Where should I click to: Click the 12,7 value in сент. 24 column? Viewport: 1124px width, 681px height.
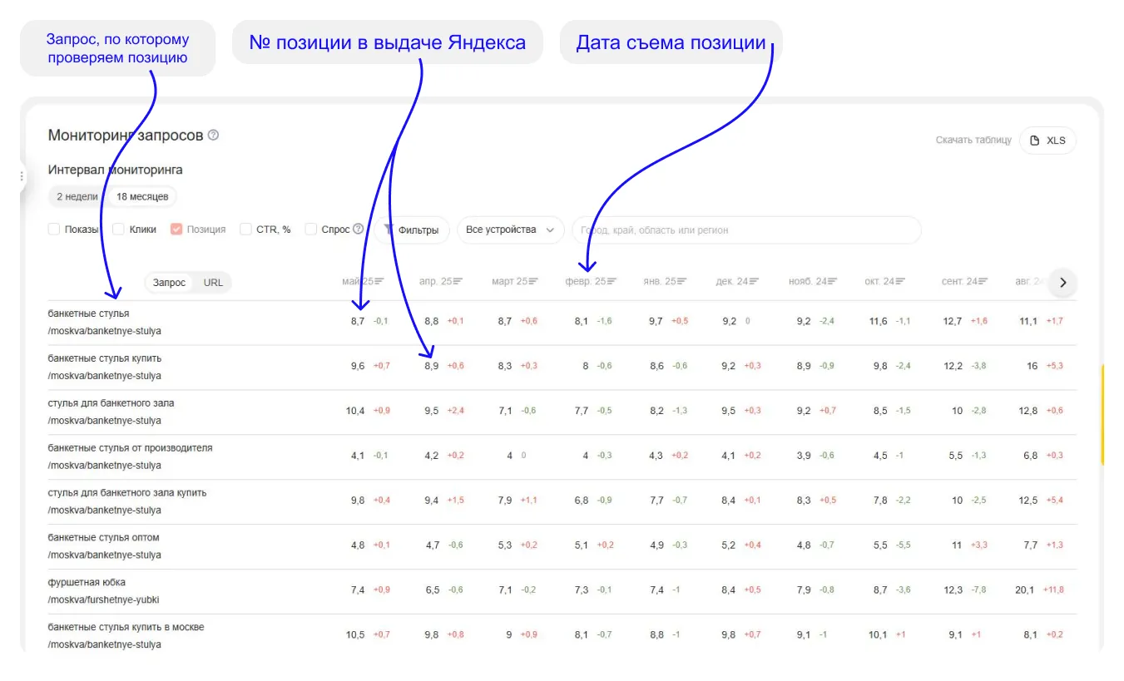coord(953,321)
